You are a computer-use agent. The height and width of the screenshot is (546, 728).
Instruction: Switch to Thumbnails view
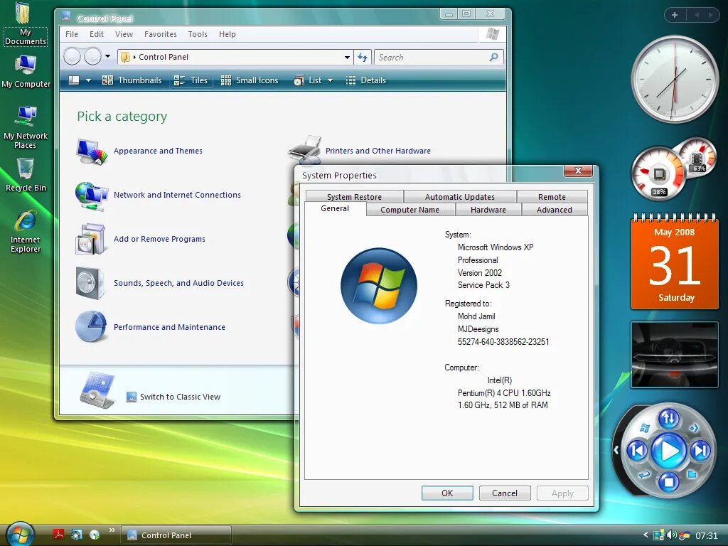(x=132, y=80)
